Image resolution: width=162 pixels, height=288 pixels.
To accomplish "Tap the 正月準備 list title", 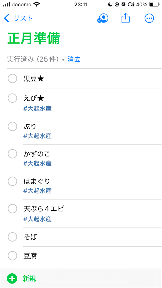I will 34,38.
